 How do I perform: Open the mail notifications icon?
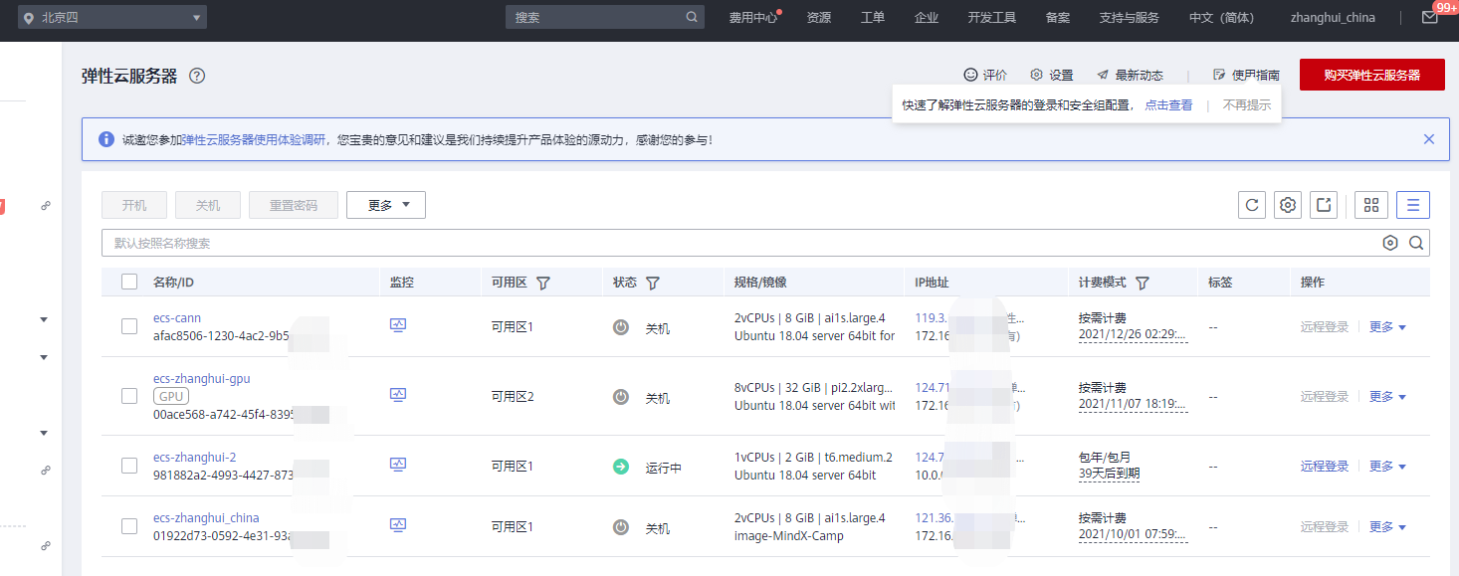pos(1429,18)
